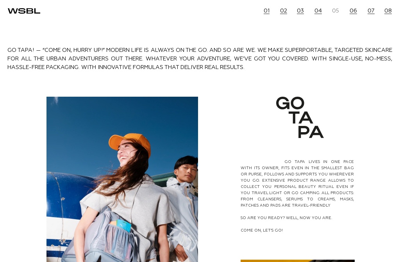This screenshot has height=262, width=400.
Task: Click the WSBL logo
Action: click(x=24, y=11)
